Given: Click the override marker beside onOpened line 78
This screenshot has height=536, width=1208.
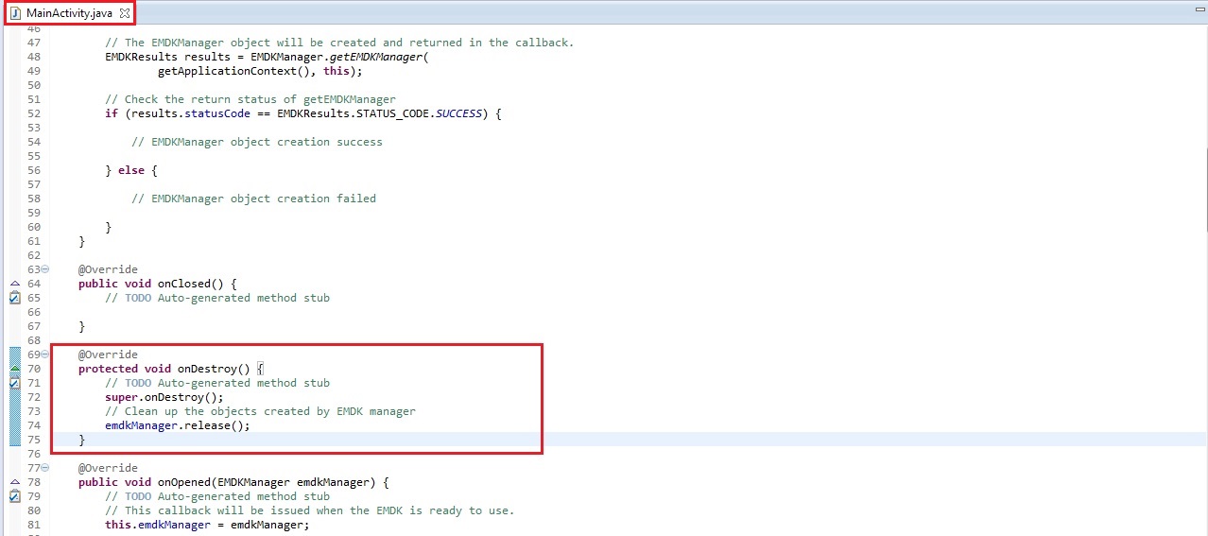Looking at the screenshot, I should (x=14, y=482).
